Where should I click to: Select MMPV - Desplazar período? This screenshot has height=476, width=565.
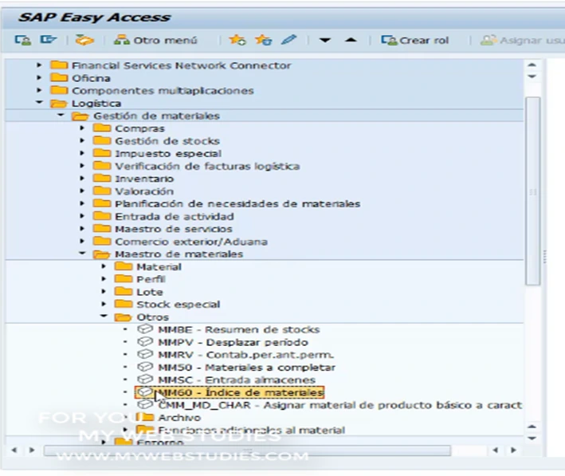click(233, 342)
